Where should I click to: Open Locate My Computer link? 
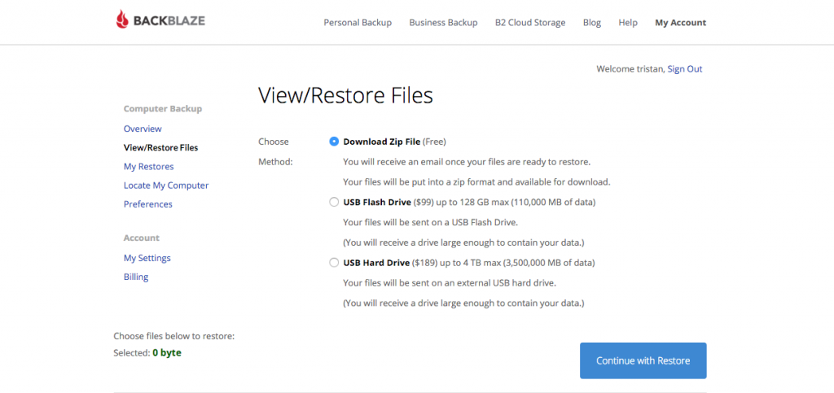166,186
